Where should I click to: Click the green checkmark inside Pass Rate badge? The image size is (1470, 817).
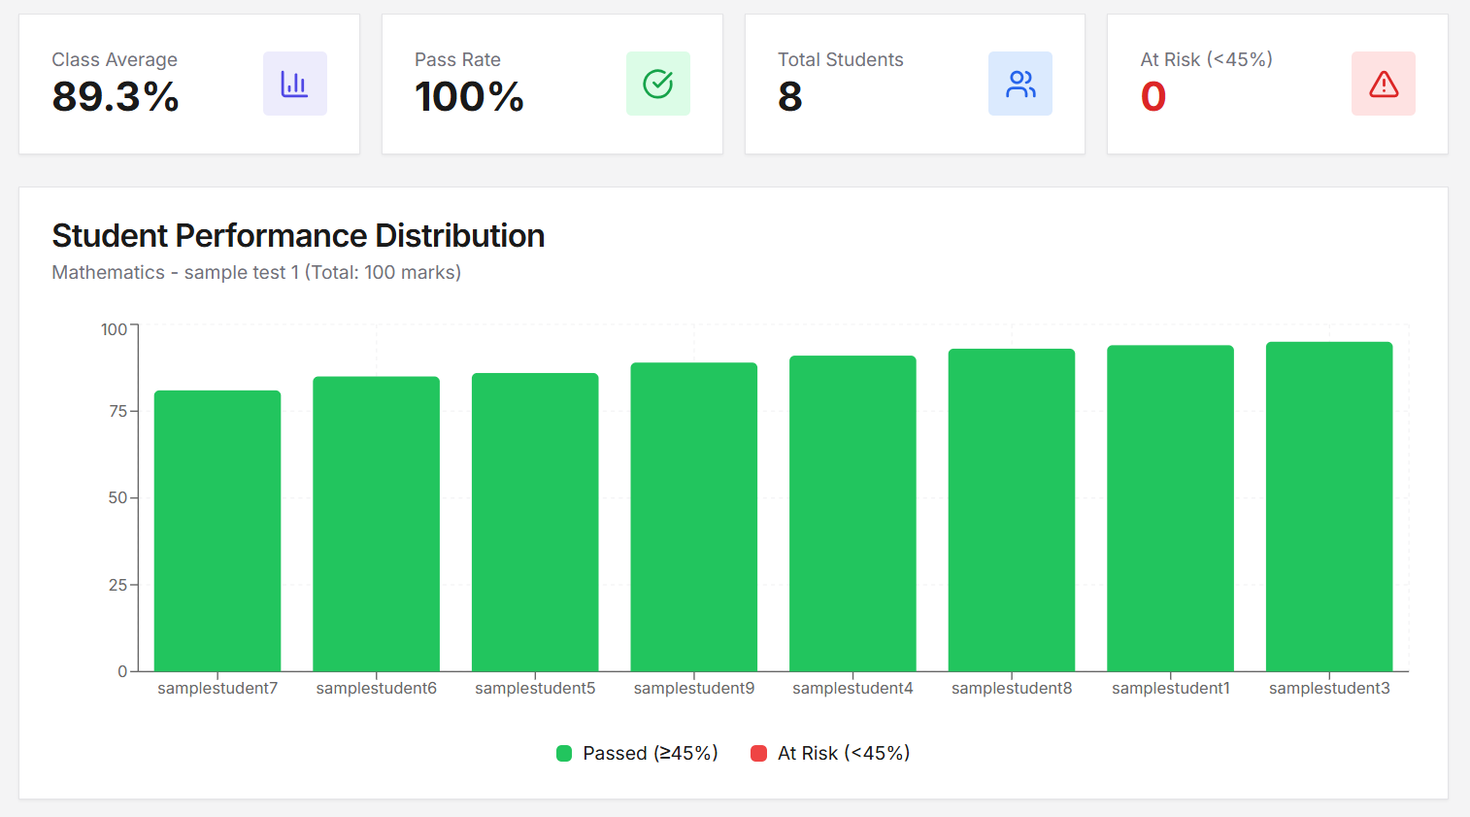coord(658,84)
